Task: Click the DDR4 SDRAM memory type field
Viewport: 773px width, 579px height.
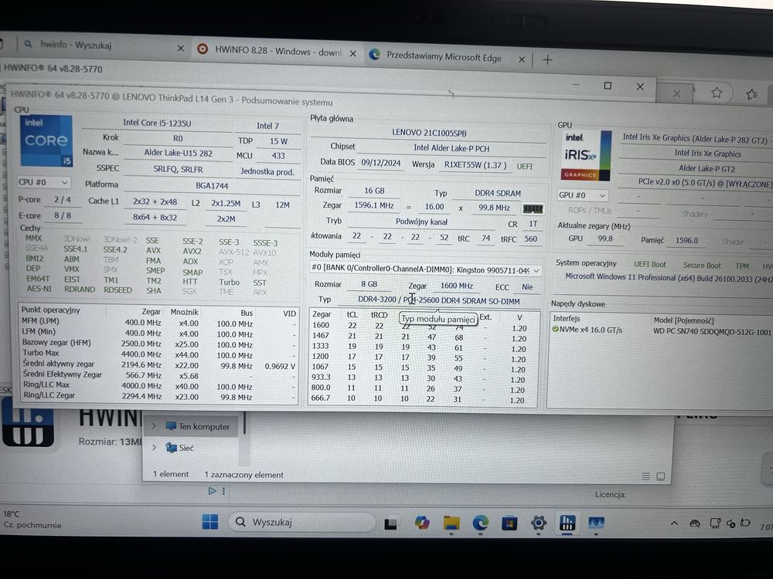Action: pyautogui.click(x=497, y=193)
